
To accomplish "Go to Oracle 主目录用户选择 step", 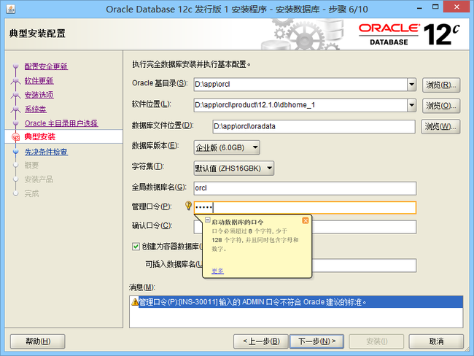I will point(61,123).
